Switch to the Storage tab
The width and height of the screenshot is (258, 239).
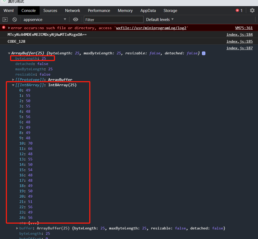point(170,11)
